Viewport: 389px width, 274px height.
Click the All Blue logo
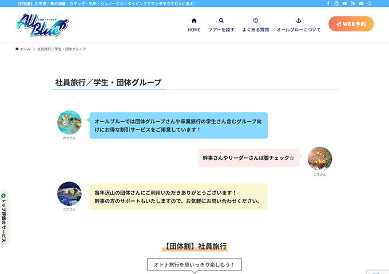coord(42,25)
